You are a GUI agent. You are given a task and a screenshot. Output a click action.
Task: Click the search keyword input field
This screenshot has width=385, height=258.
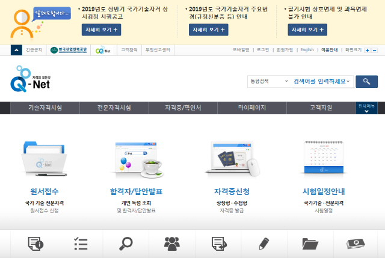pyautogui.click(x=322, y=81)
